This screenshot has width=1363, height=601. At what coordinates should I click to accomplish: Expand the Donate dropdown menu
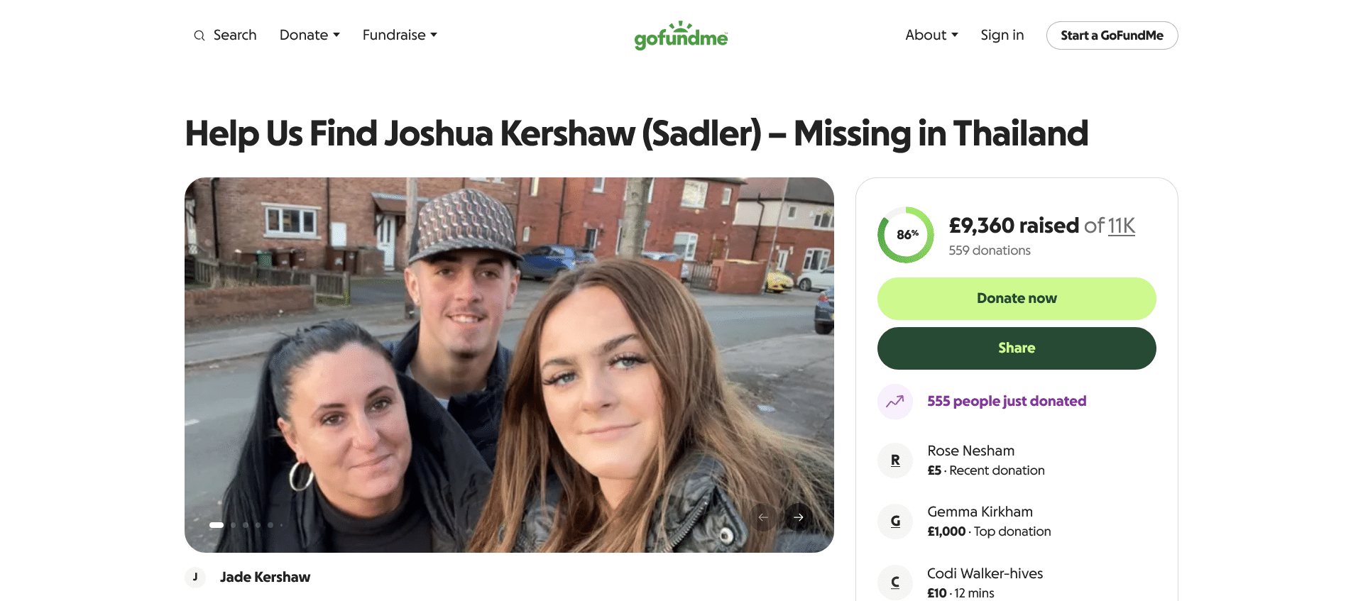point(310,35)
